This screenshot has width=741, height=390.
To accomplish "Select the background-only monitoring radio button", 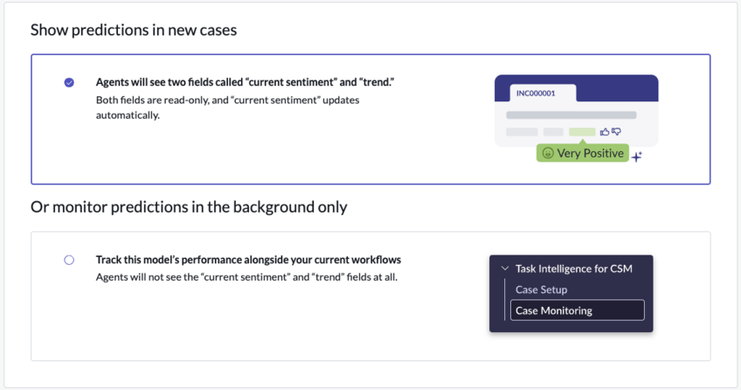I will point(69,260).
